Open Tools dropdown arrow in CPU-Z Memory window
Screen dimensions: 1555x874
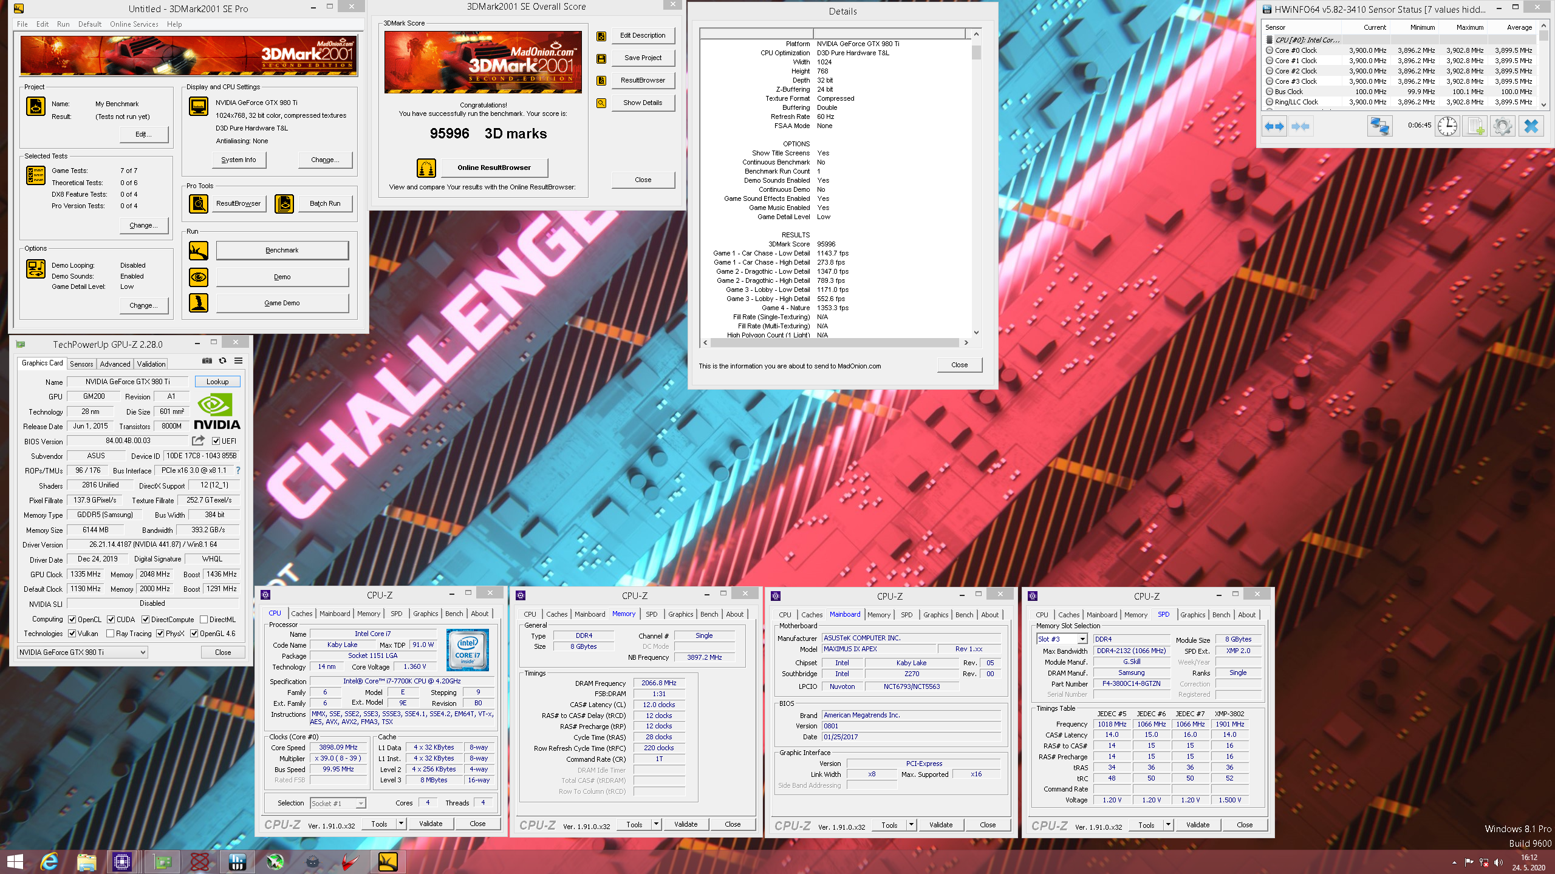coord(656,824)
